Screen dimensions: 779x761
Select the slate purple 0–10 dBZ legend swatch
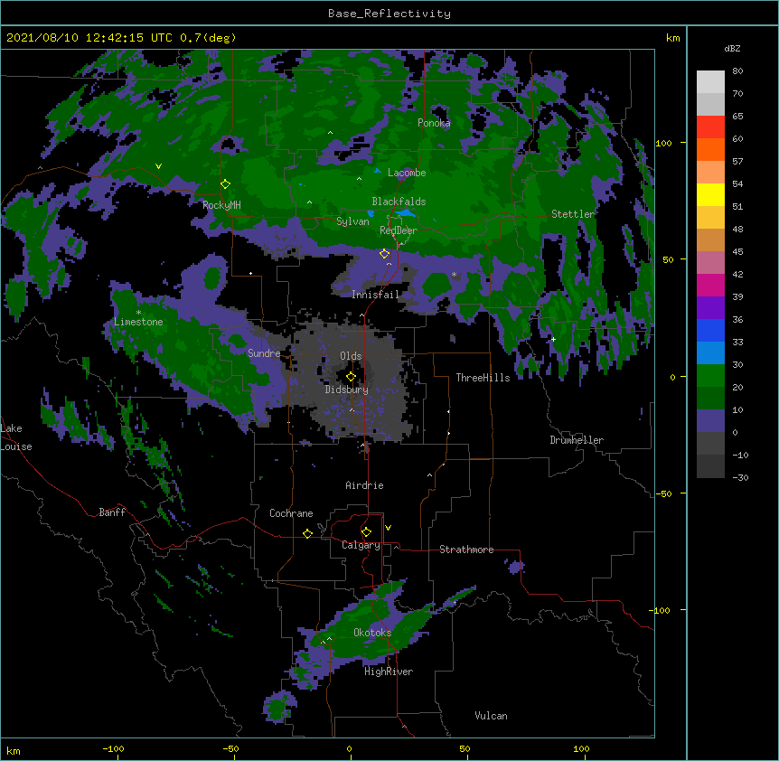710,421
